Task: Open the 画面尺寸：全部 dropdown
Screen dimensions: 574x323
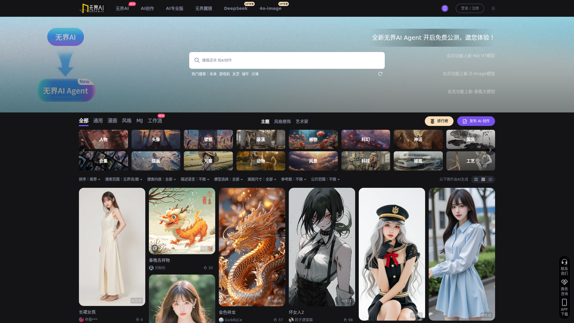Action: pos(262,179)
